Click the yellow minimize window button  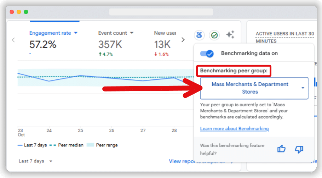point(19,12)
